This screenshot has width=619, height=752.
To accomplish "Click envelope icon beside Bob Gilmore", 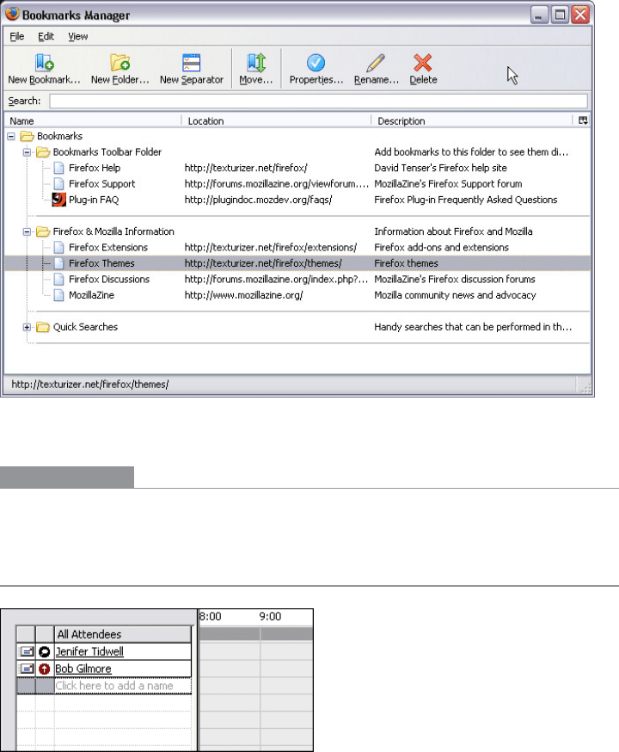I will coord(27,669).
